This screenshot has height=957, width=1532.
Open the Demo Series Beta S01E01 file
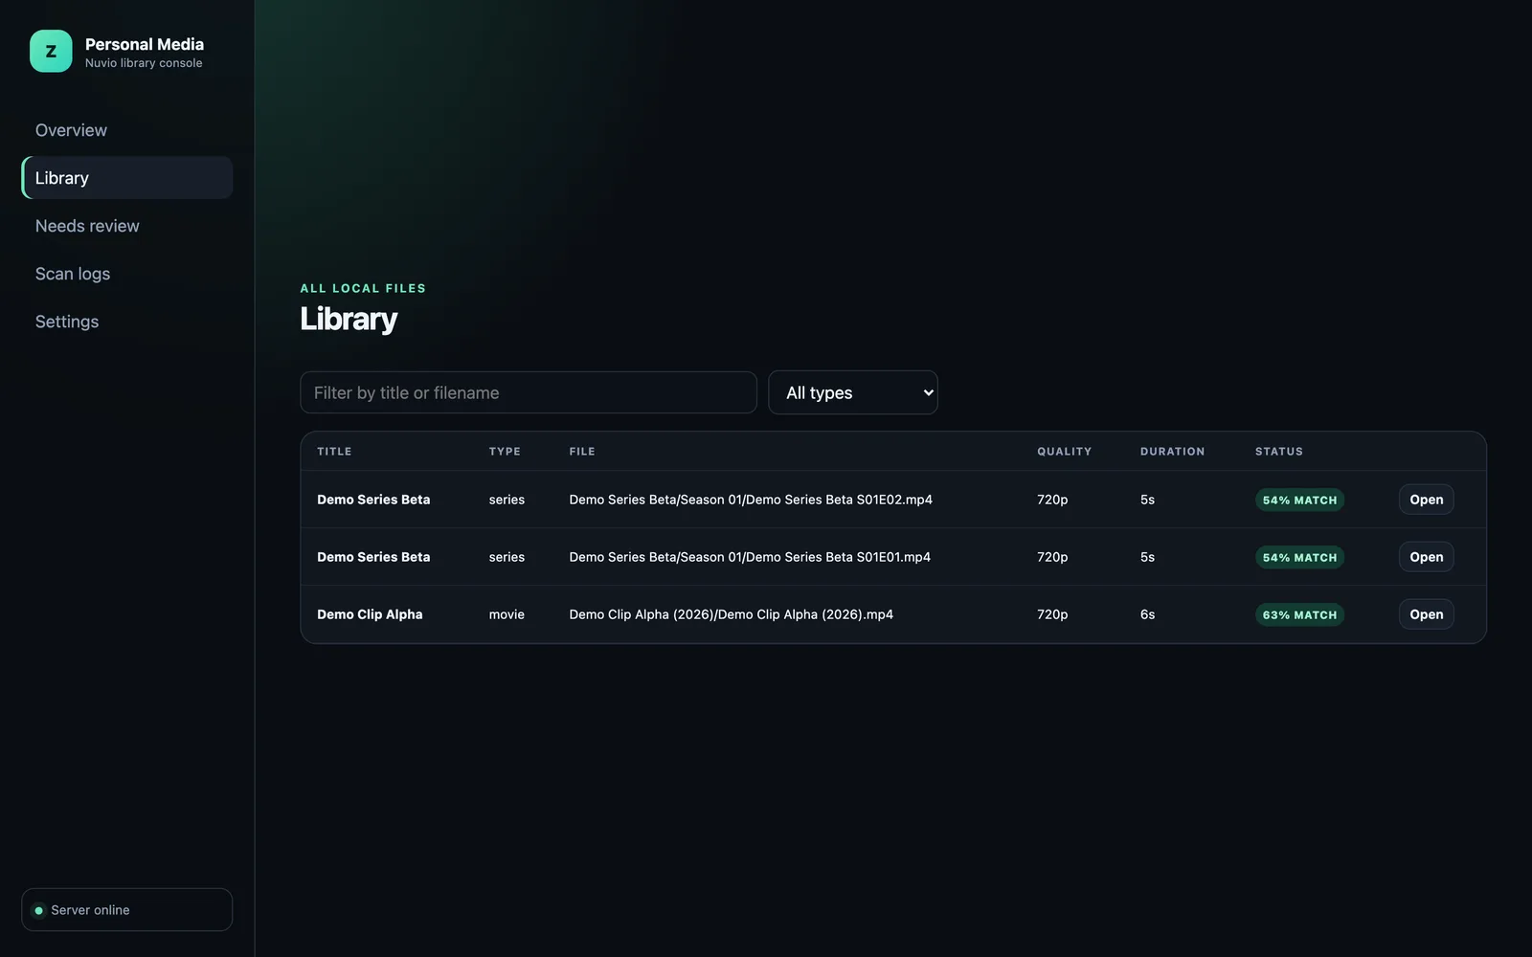(1426, 557)
